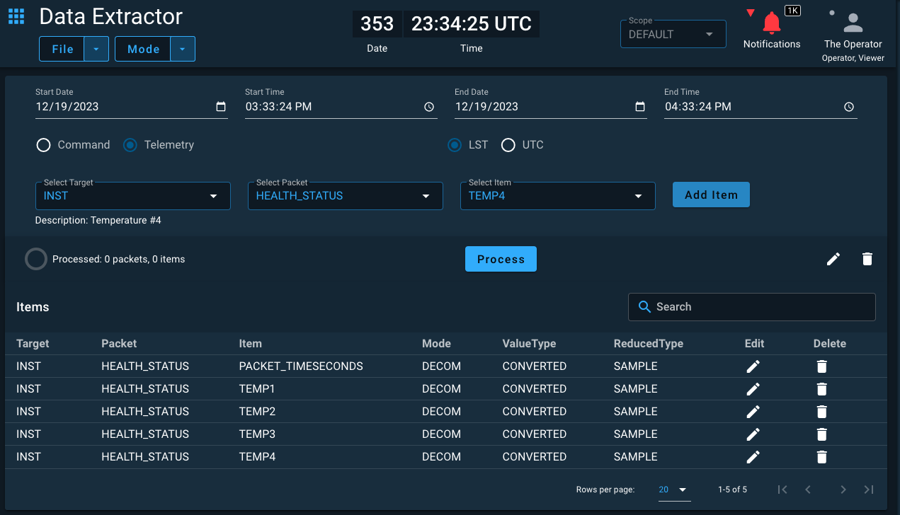The width and height of the screenshot is (900, 515).
Task: Delete the TEMP3 row with its trash icon
Action: (821, 434)
